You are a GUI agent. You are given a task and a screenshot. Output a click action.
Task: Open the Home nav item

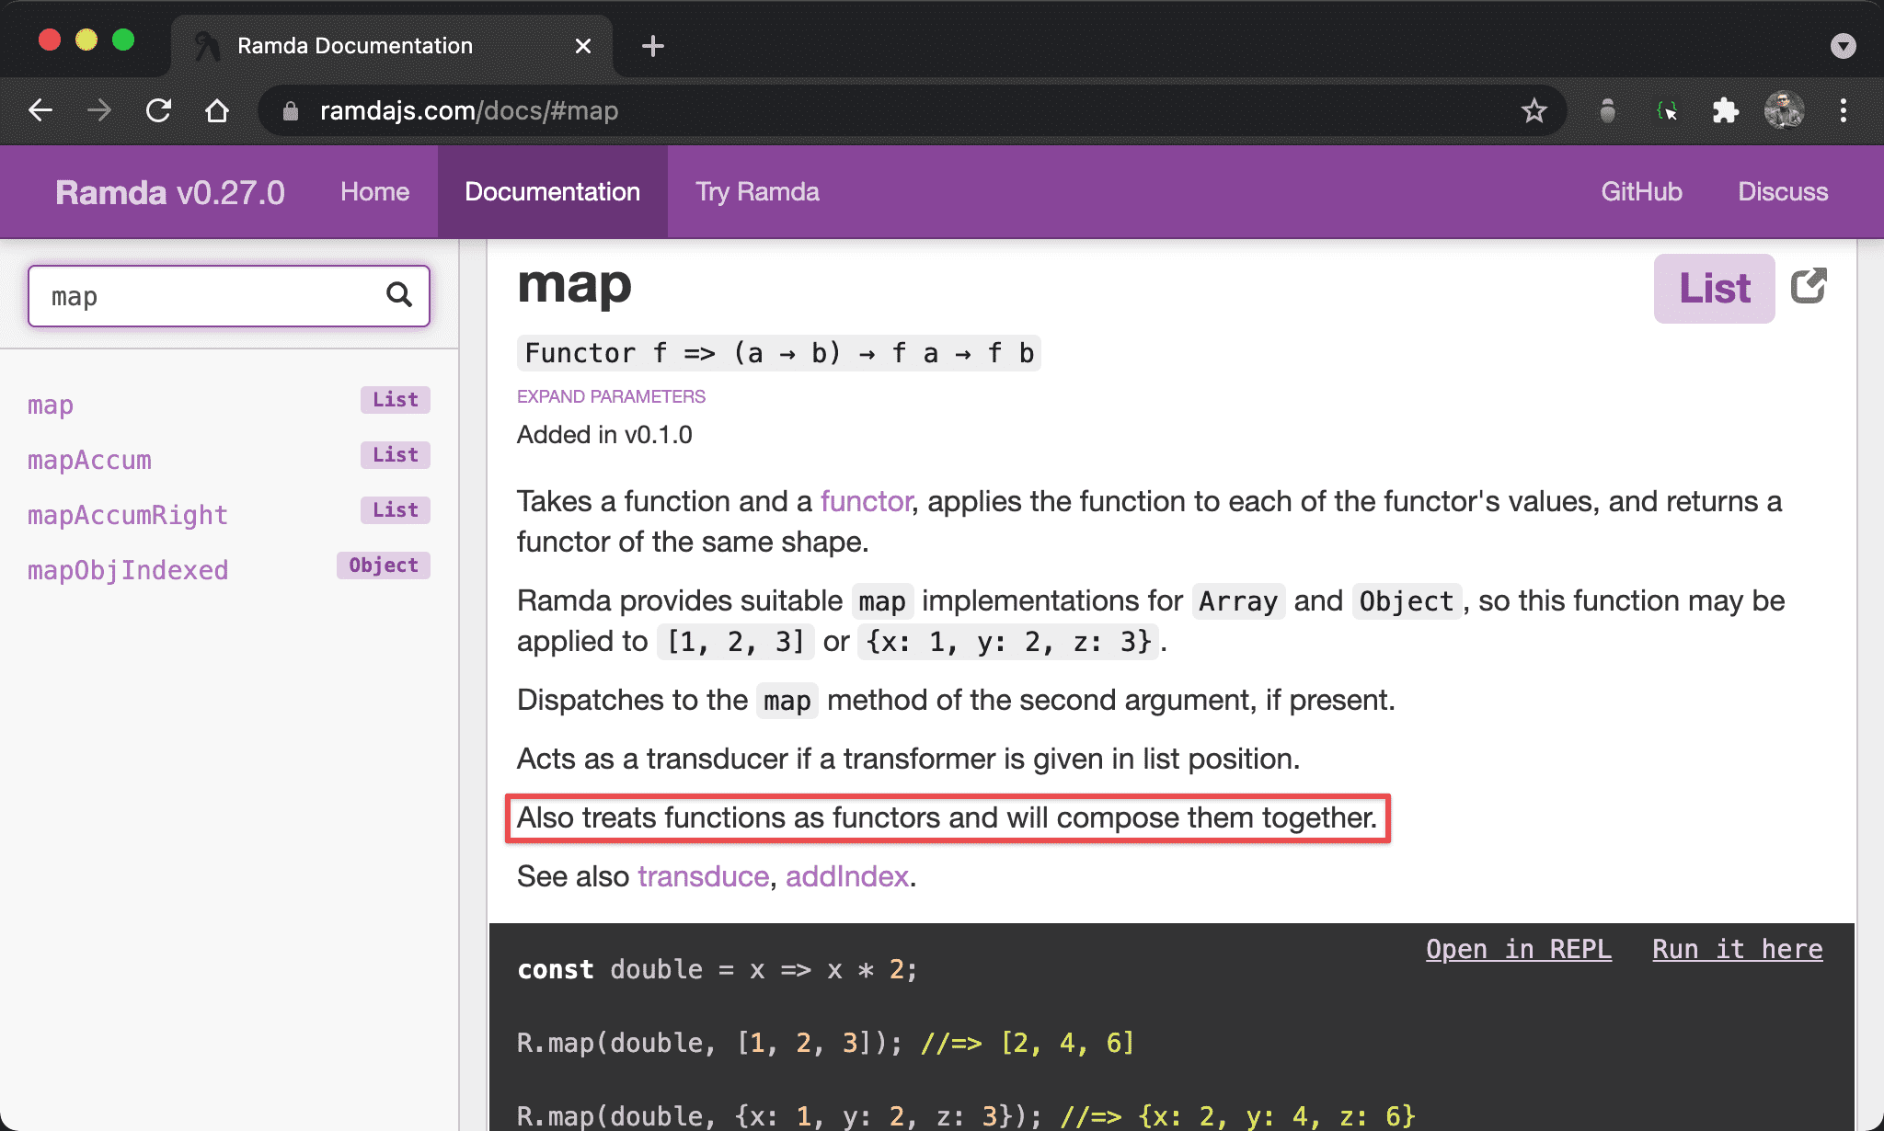(x=374, y=191)
